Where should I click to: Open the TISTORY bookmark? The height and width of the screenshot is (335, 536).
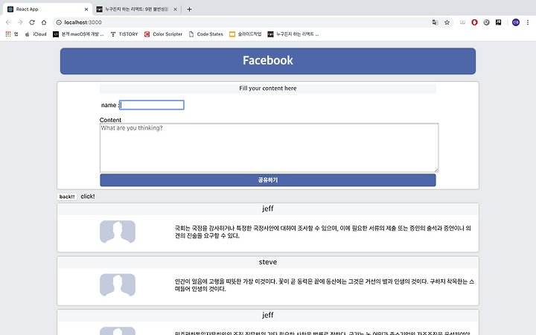124,34
